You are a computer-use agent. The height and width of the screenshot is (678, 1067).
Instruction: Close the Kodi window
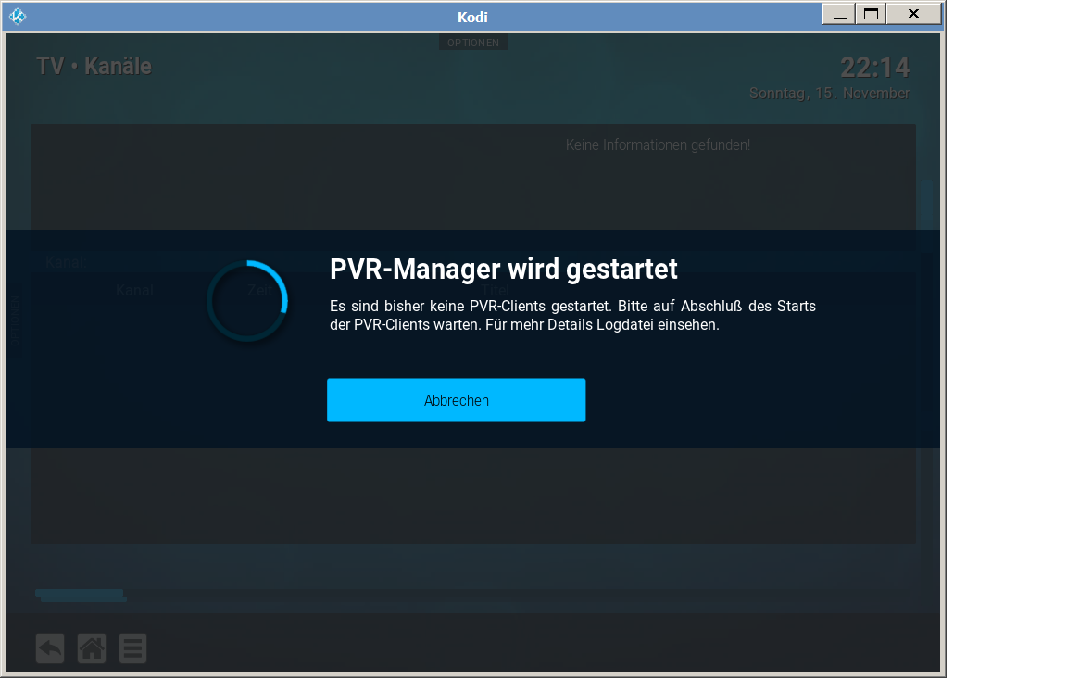coord(914,14)
